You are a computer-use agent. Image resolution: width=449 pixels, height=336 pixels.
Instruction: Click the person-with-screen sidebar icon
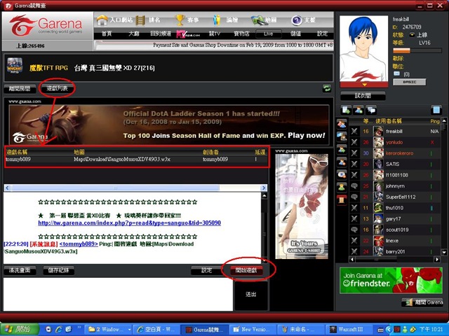(342, 137)
